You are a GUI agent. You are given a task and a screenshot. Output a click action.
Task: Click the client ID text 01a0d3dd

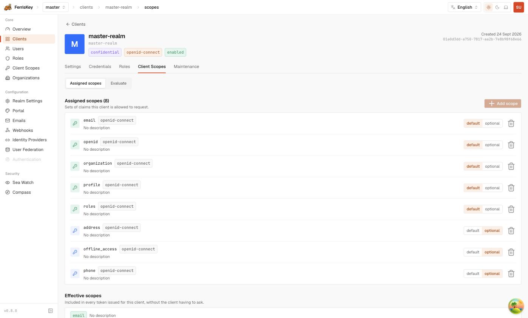click(482, 39)
